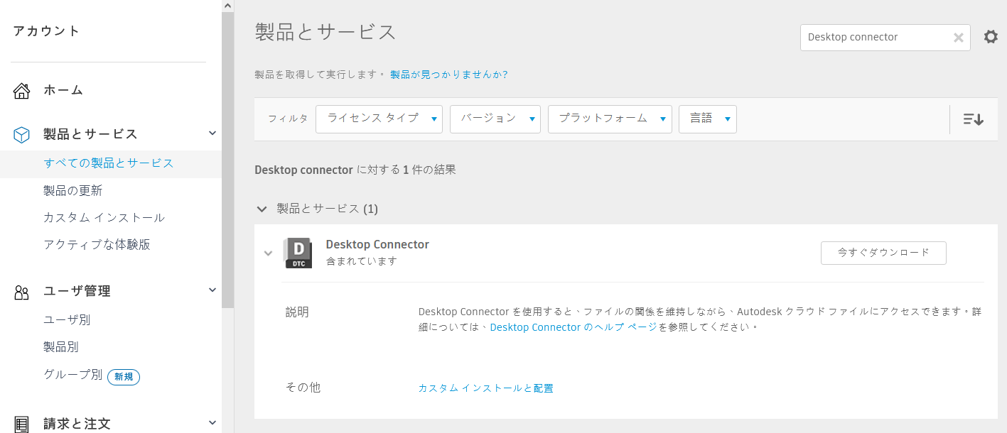Click the Desktop connector search field

coord(874,38)
